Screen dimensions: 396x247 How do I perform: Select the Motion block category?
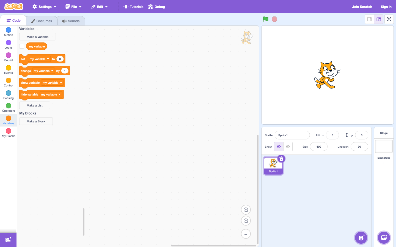click(9, 32)
